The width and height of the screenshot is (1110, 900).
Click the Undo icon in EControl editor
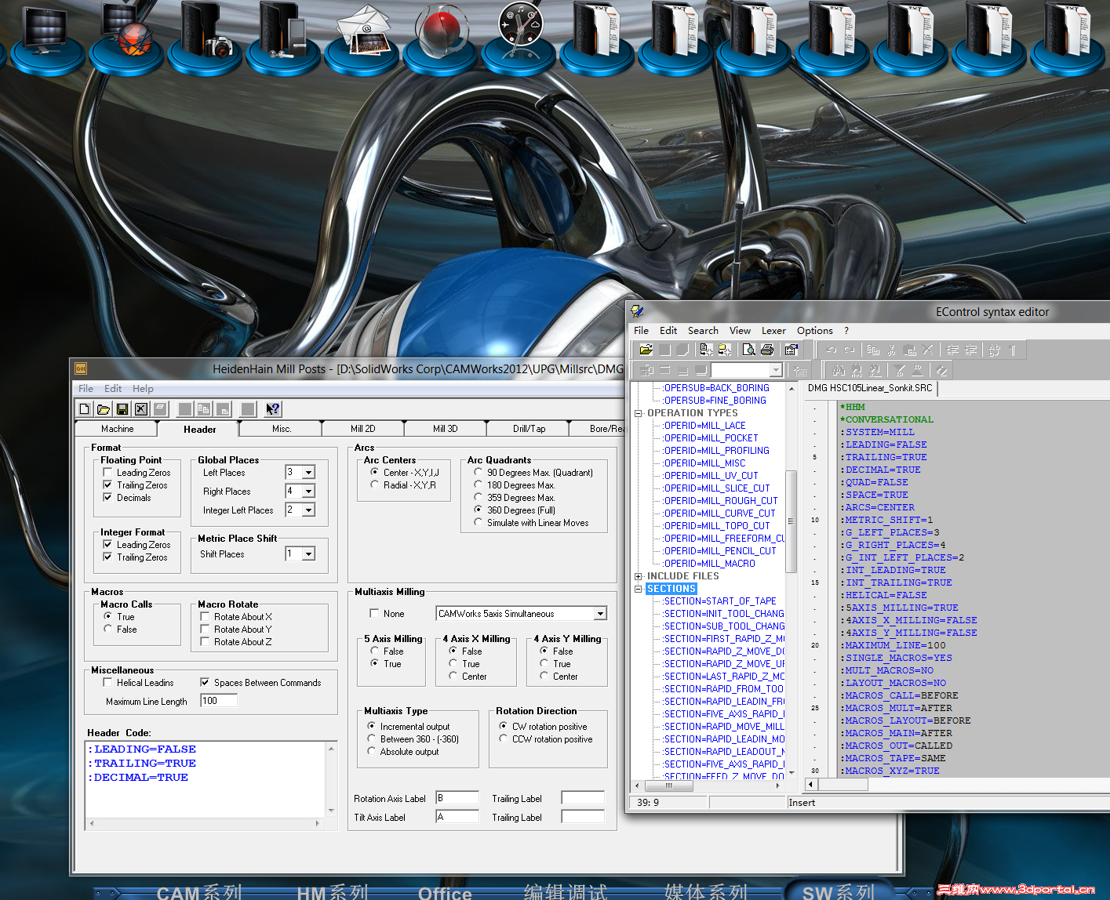coord(831,350)
